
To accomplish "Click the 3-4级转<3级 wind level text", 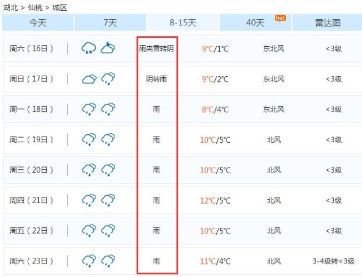I will [x=333, y=261].
